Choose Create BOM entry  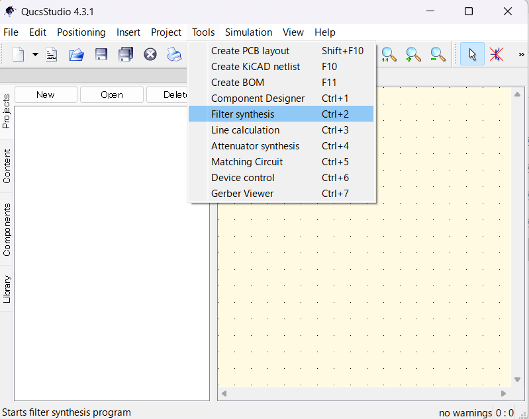281,83
